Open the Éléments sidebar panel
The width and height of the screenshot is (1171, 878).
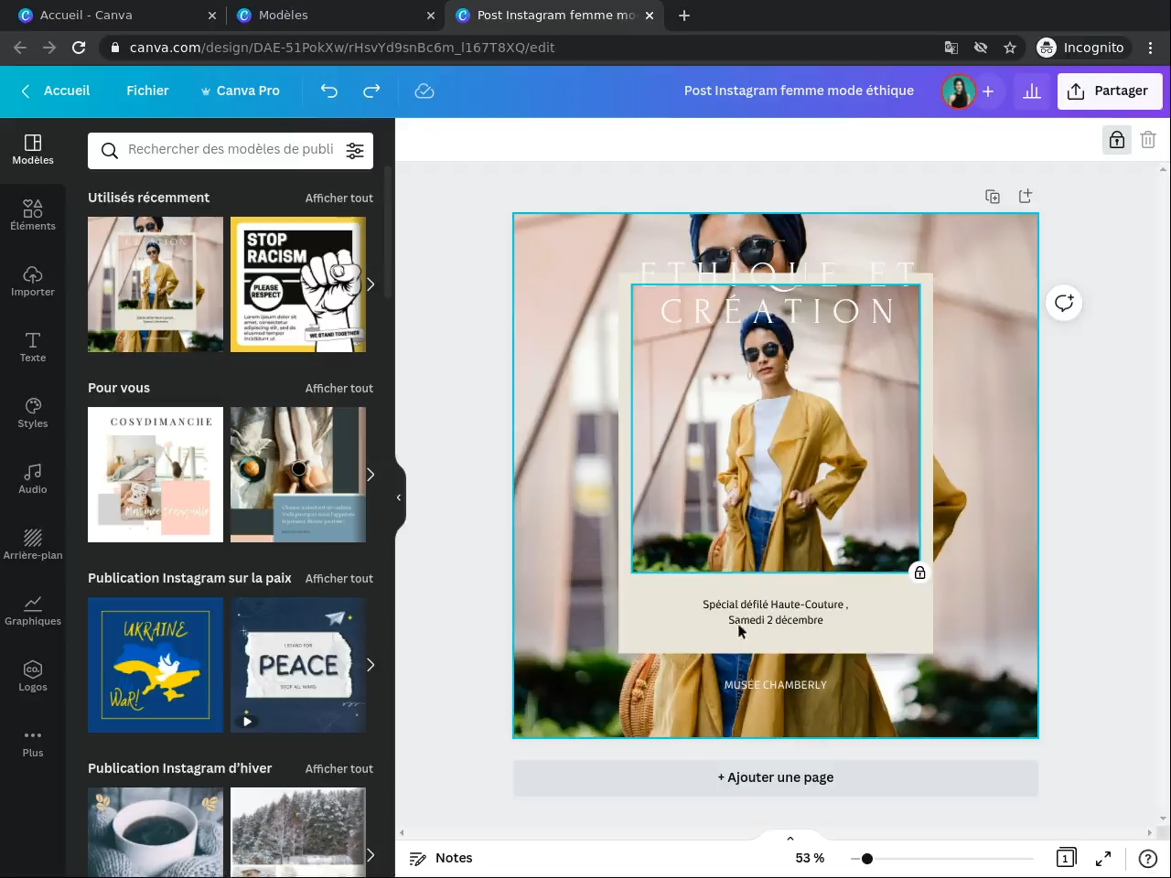[33, 215]
